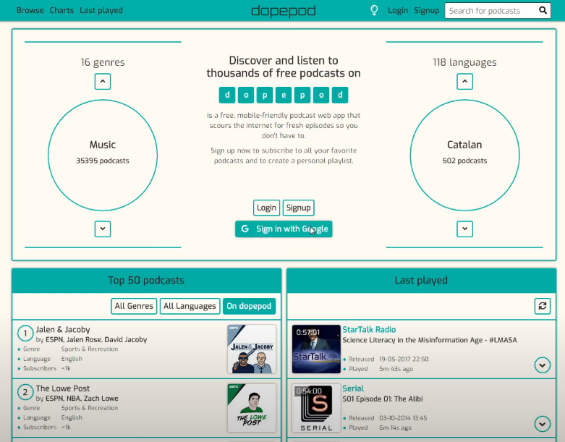565x442 pixels.
Task: Click the dopepod logo
Action: [x=284, y=11]
